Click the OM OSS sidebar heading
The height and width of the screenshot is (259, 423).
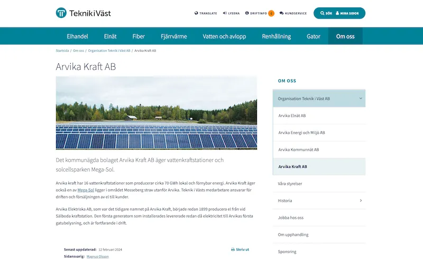pyautogui.click(x=287, y=81)
